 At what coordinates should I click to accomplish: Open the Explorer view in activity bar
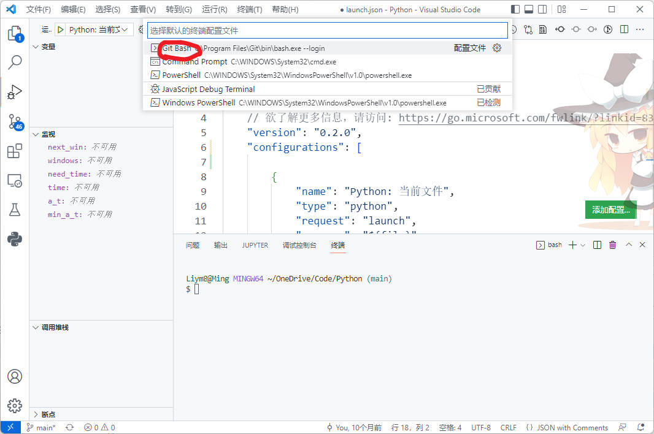pos(15,33)
